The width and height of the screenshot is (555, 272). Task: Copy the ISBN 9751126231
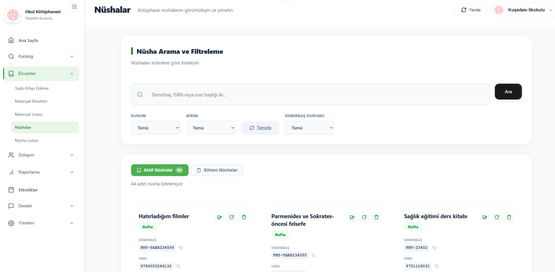tap(436, 266)
